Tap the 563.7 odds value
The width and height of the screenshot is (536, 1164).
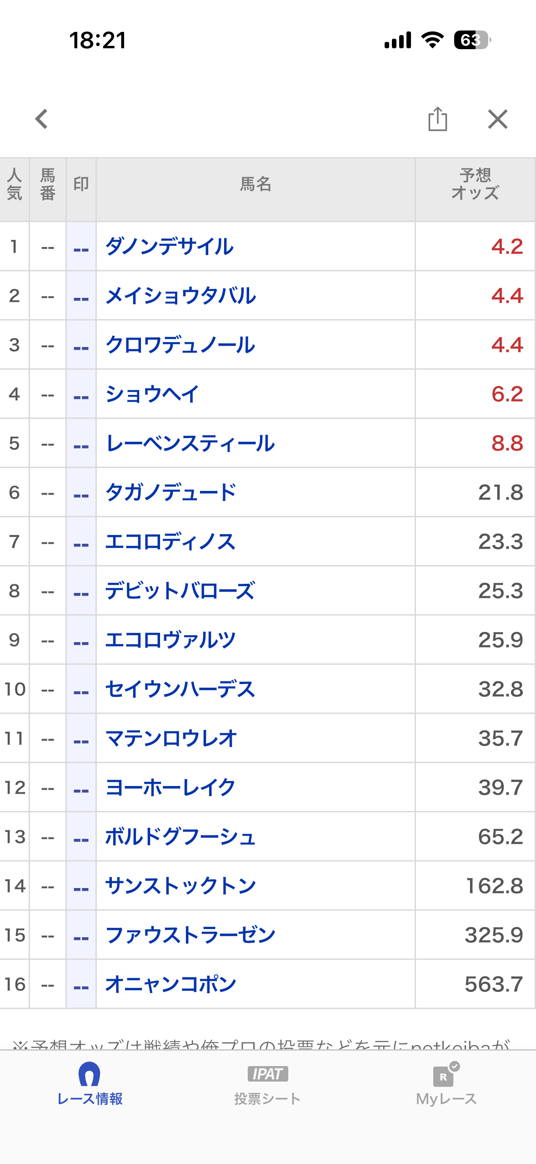[x=493, y=985]
